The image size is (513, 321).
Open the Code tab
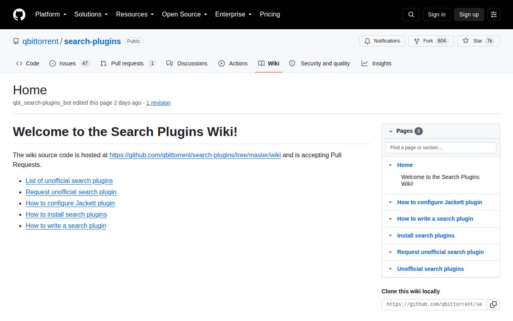coord(28,63)
